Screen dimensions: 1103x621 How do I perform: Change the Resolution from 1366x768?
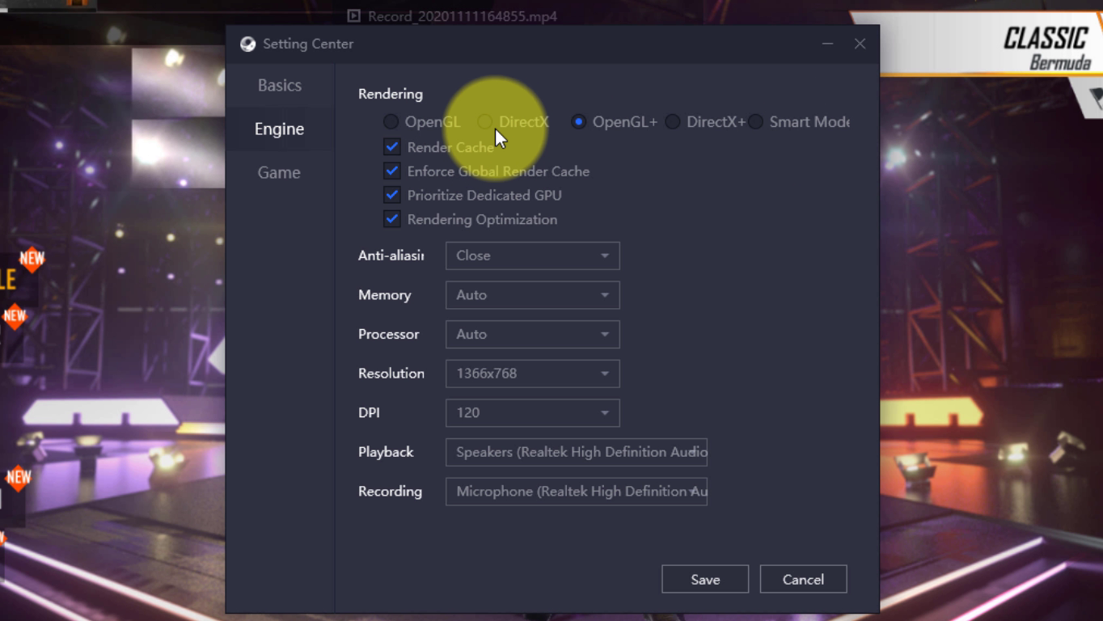pyautogui.click(x=532, y=374)
